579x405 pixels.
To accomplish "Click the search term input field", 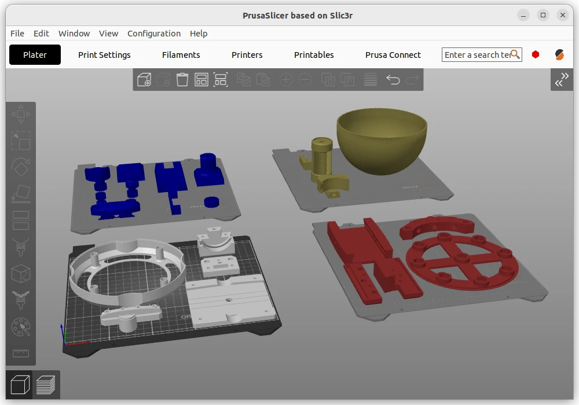I will point(482,54).
